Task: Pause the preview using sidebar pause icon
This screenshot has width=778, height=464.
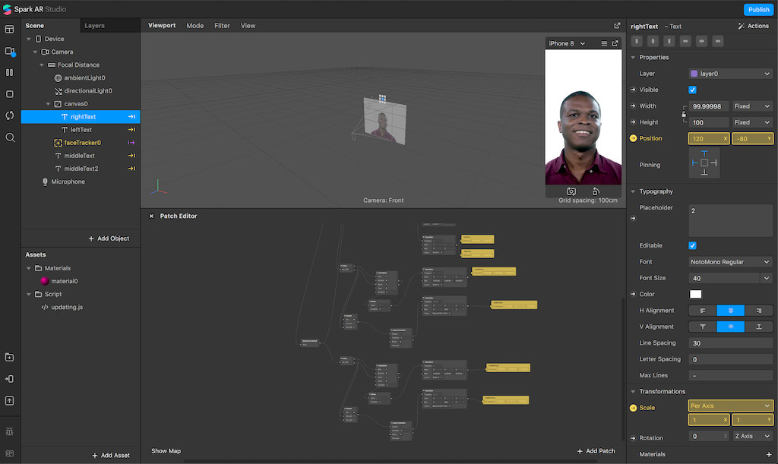Action: (9, 72)
